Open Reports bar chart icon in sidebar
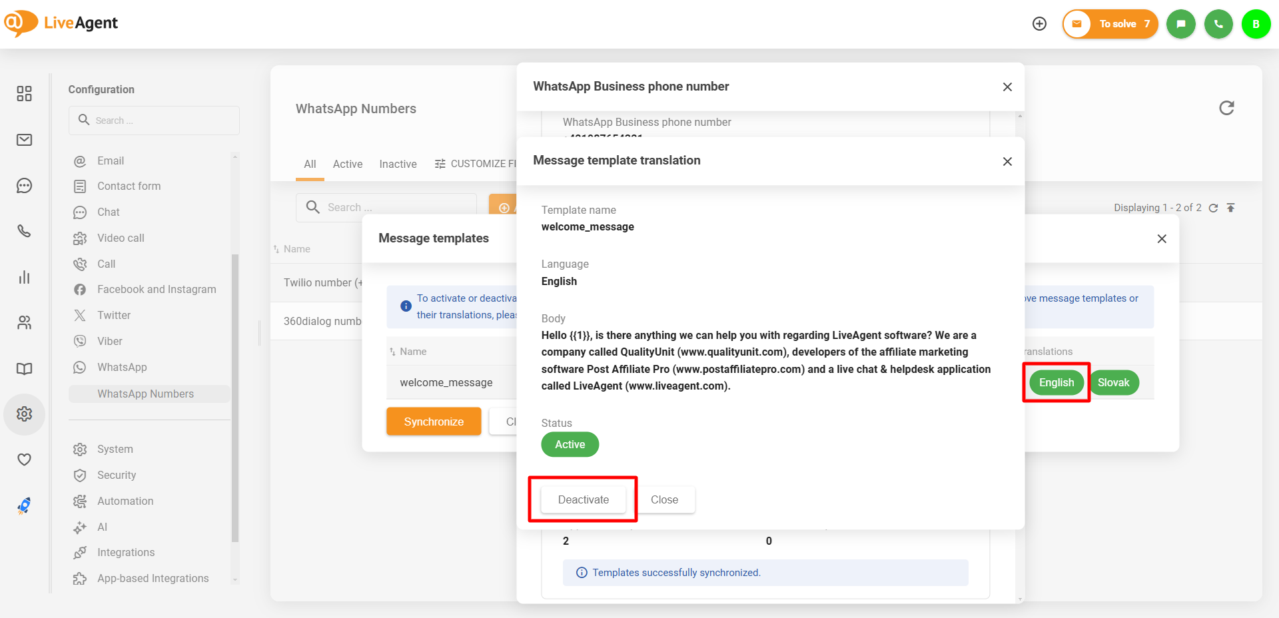Viewport: 1279px width, 618px height. [x=24, y=277]
